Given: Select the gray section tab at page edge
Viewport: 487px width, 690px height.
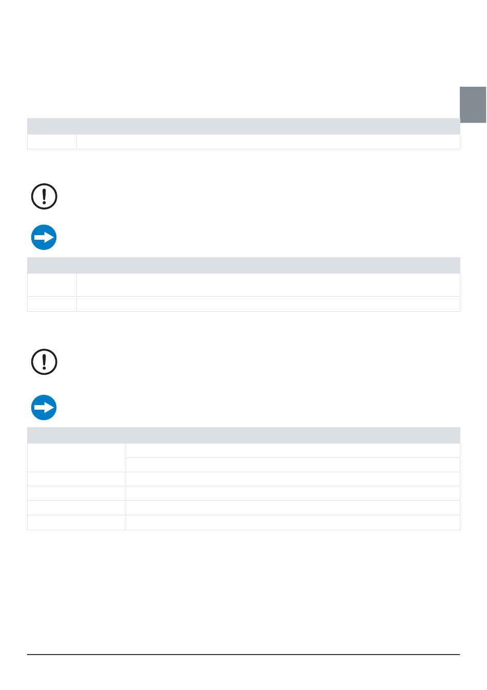Looking at the screenshot, I should point(473,105).
